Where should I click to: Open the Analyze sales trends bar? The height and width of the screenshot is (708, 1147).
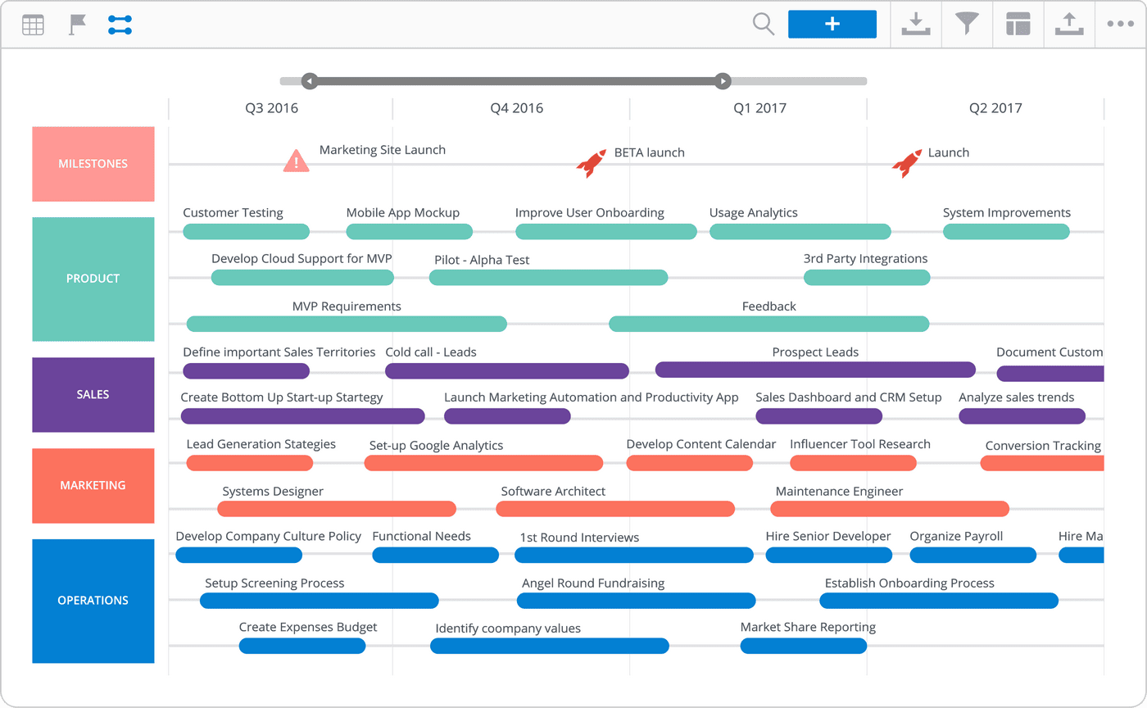pos(1022,416)
